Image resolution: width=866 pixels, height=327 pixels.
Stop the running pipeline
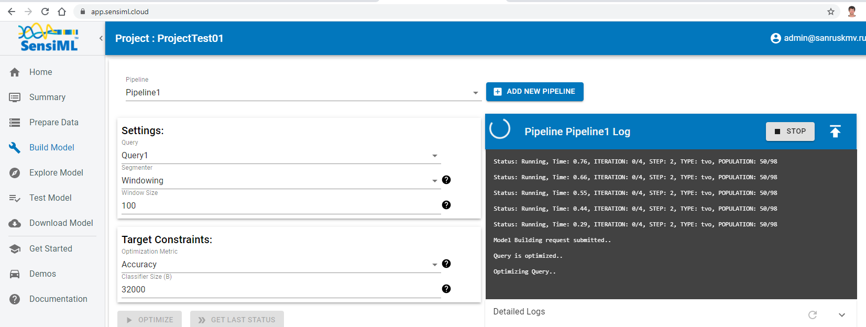(x=790, y=132)
